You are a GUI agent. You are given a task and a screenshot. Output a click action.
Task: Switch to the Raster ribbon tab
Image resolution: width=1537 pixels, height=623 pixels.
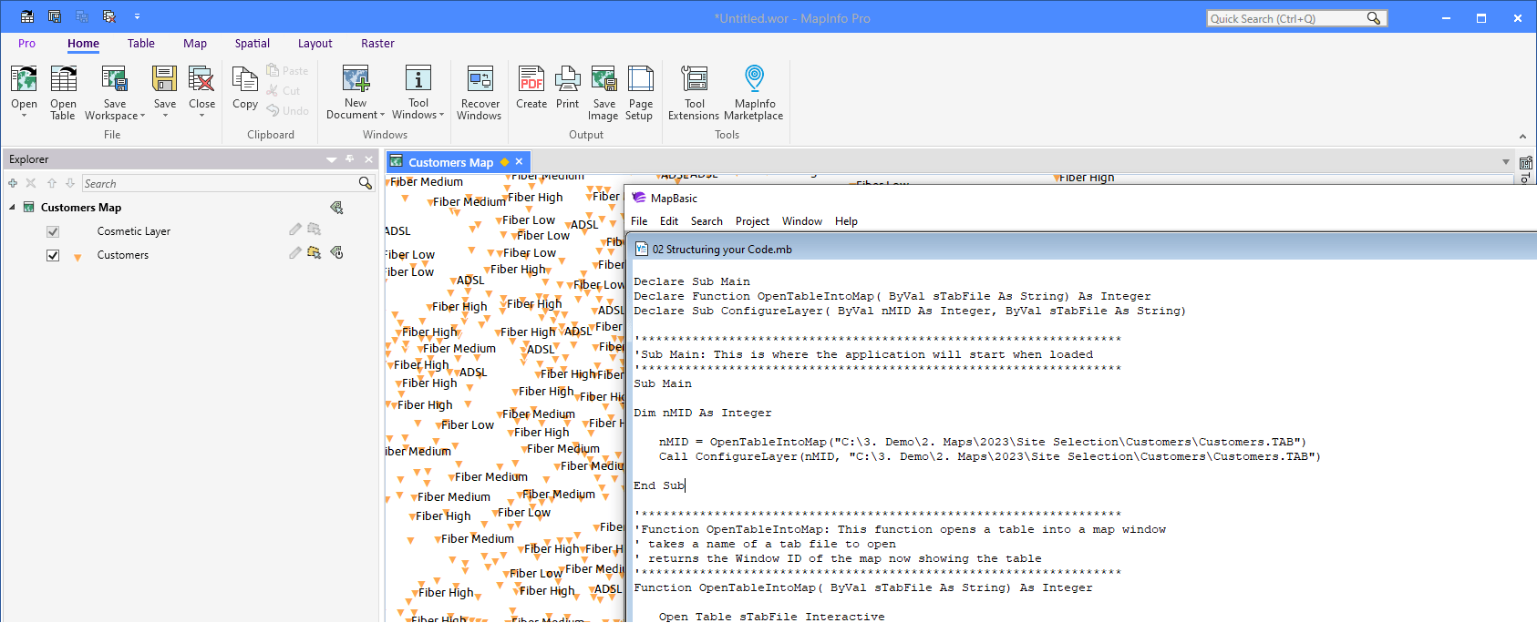[x=377, y=43]
